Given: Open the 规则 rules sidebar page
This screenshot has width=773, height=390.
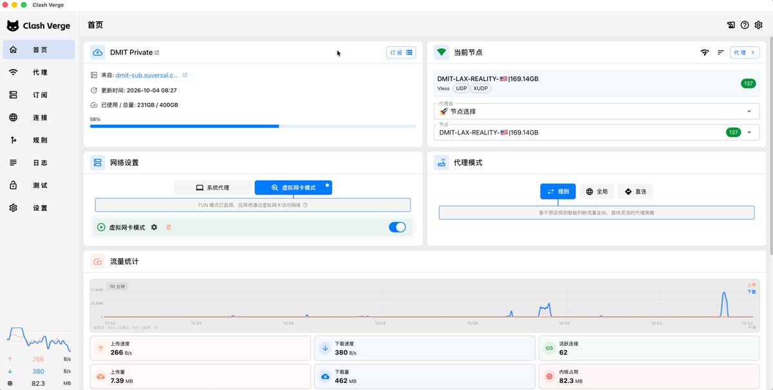Looking at the screenshot, I should tap(39, 140).
